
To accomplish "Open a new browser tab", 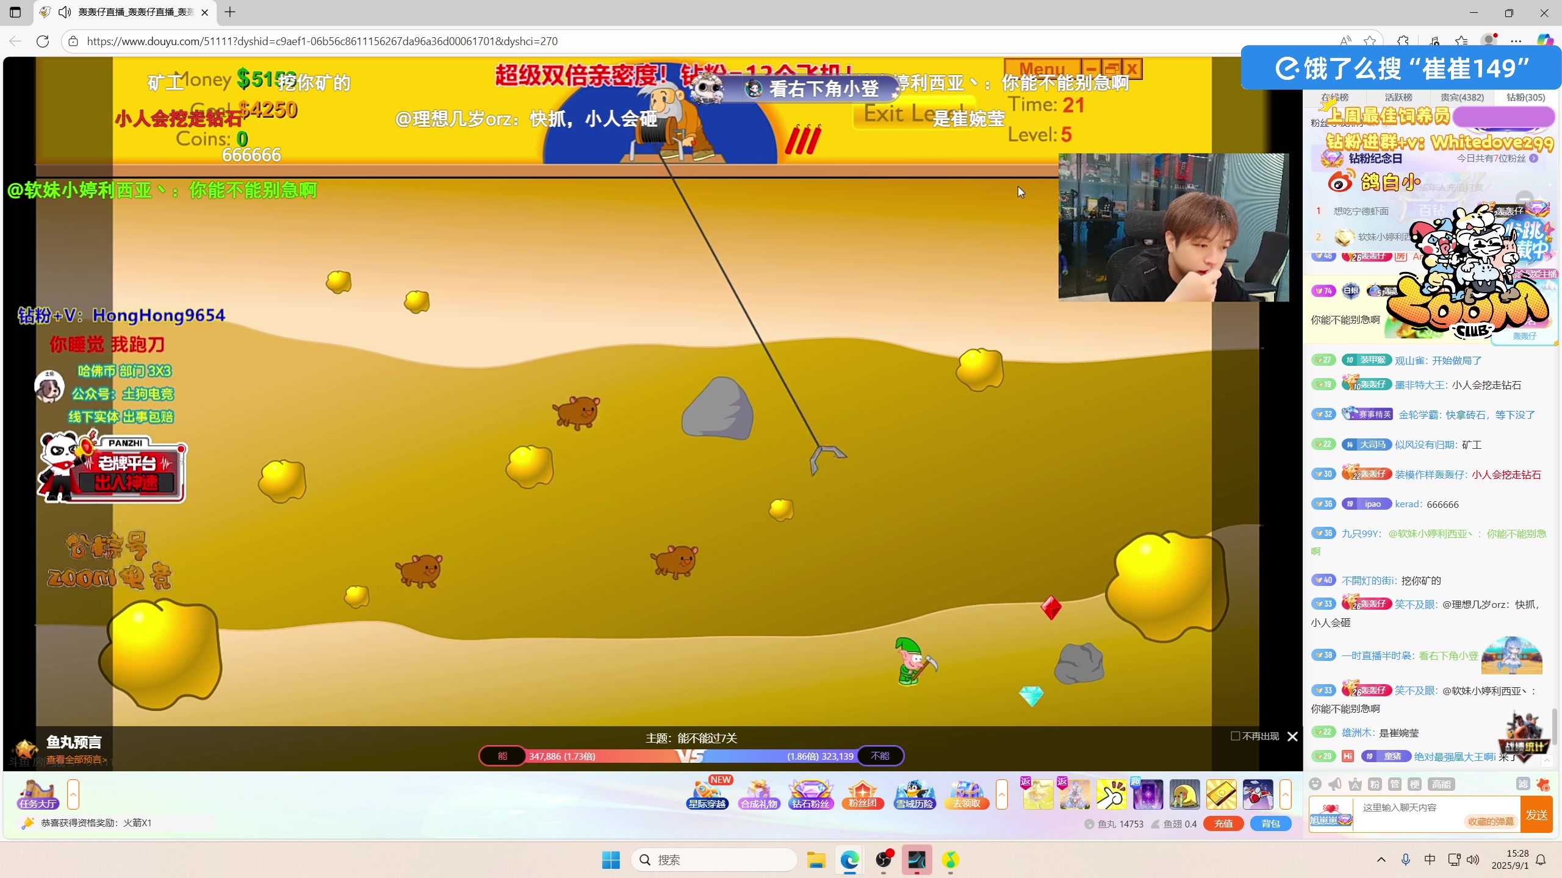I will pyautogui.click(x=230, y=12).
